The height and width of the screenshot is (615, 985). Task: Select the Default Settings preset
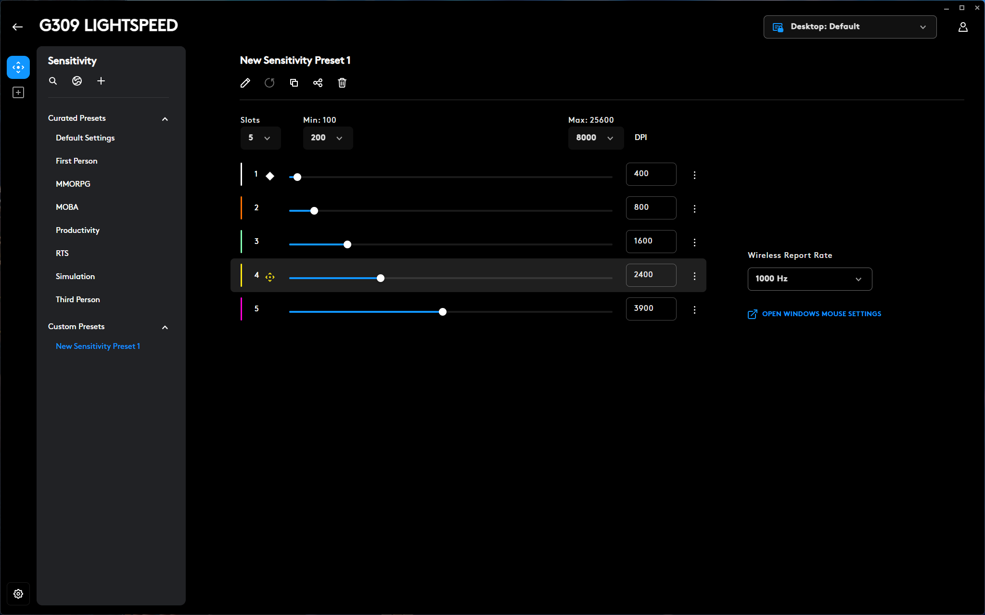(x=85, y=138)
